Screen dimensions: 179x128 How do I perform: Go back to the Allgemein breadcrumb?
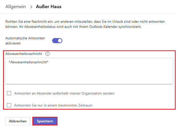click(x=16, y=7)
